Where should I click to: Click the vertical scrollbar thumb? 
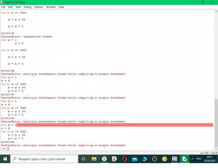pos(216,123)
